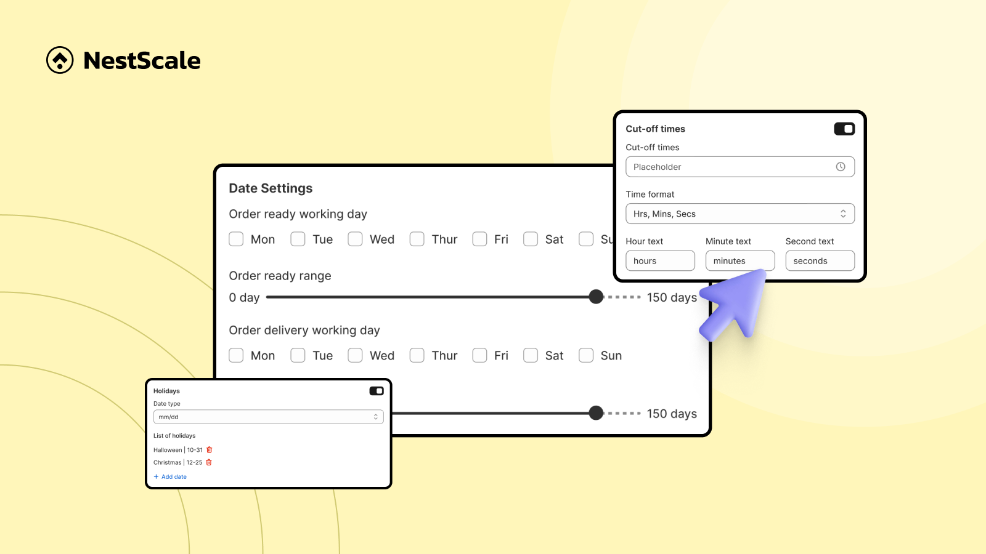Check Fri under Order delivery working day
The width and height of the screenshot is (986, 554).
click(x=479, y=355)
